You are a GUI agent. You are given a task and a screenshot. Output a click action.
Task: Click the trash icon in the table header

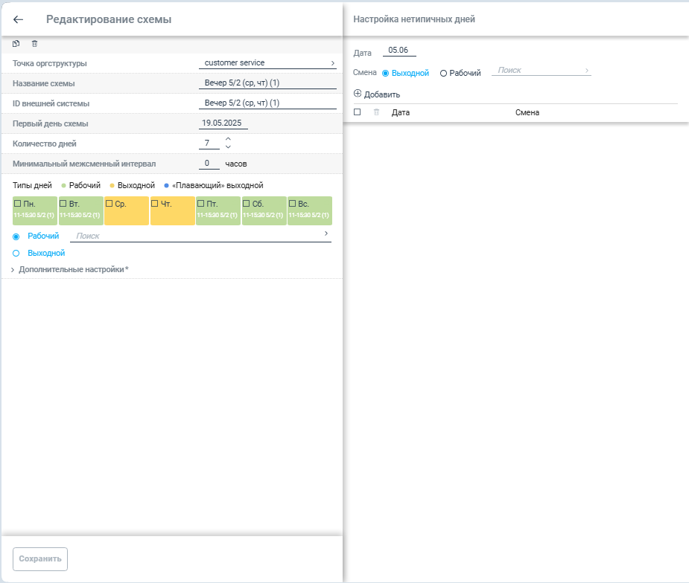(377, 112)
